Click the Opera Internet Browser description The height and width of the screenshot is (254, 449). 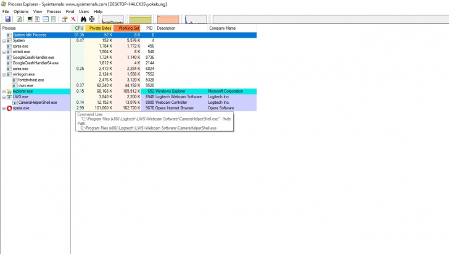pyautogui.click(x=175, y=108)
